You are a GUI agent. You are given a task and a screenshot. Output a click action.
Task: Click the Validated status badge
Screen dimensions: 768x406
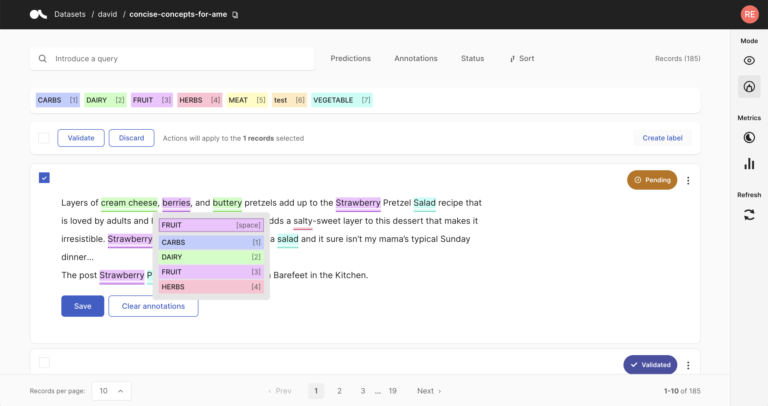point(650,365)
